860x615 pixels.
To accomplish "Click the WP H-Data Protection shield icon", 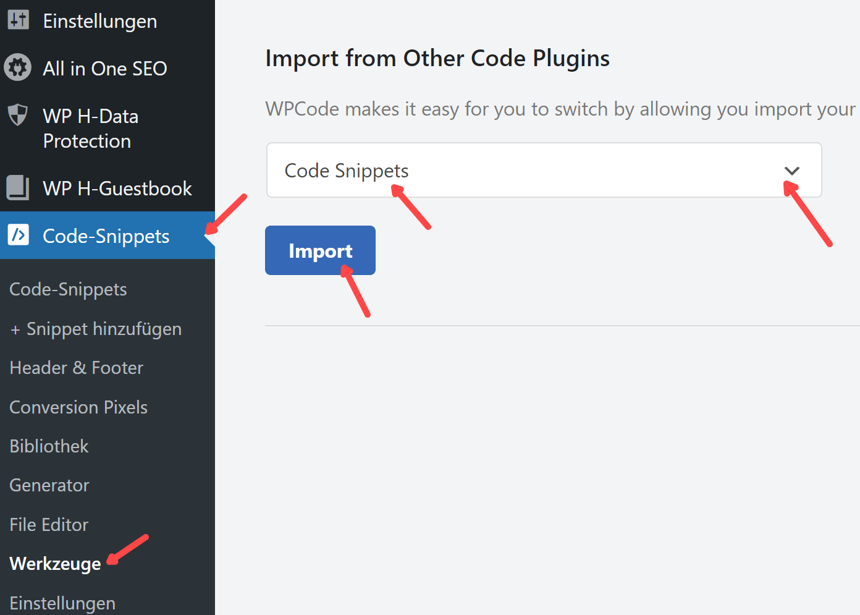I will [x=18, y=115].
